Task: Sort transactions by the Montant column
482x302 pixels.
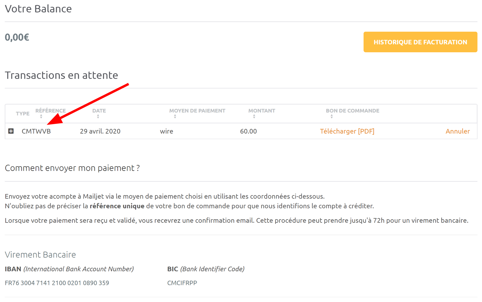Action: 261,113
